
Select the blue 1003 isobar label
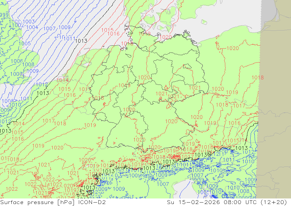[x=29, y=22]
